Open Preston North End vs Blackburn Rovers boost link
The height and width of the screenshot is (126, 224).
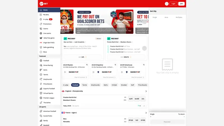(x=120, y=42)
